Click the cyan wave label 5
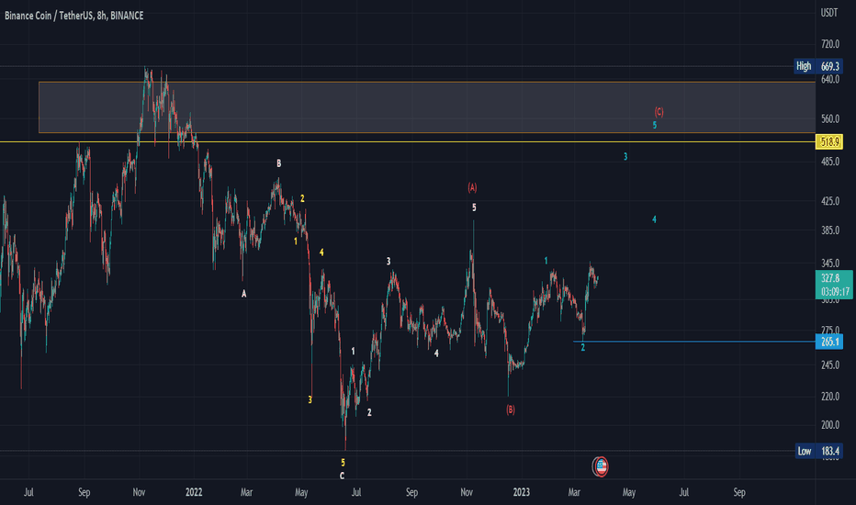Image resolution: width=856 pixels, height=505 pixels. pos(655,125)
